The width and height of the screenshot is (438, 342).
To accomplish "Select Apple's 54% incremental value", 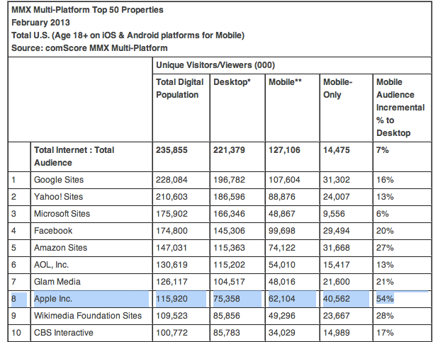I will (385, 299).
